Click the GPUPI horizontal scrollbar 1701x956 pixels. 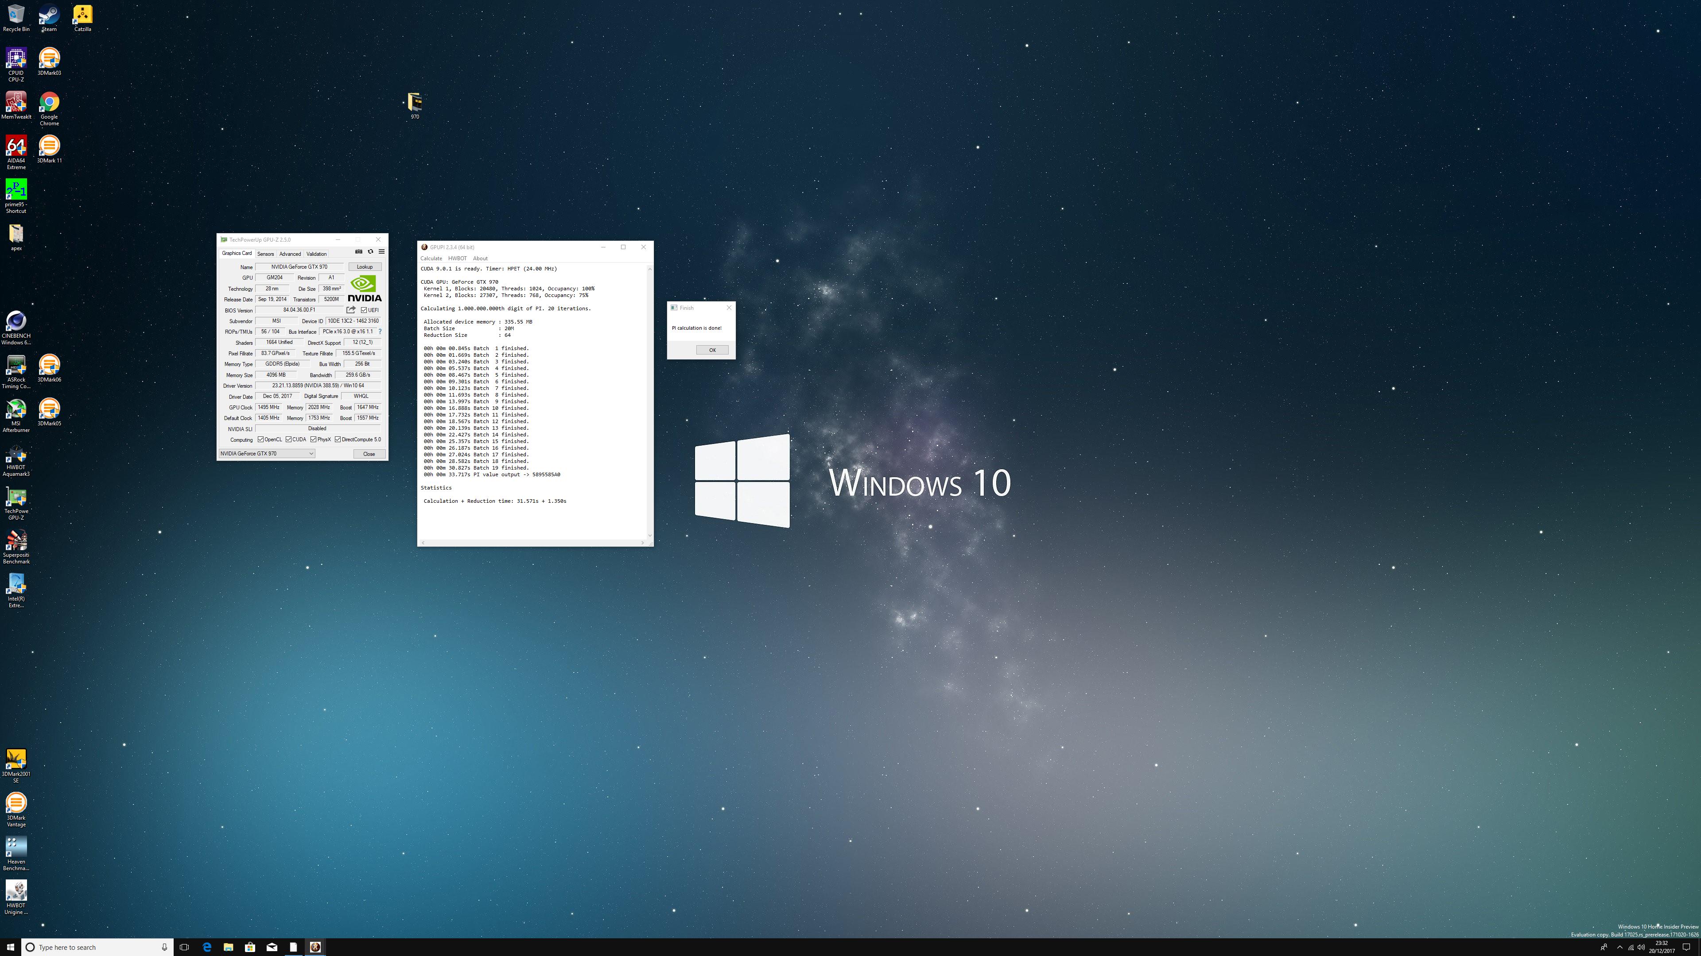[x=532, y=542]
